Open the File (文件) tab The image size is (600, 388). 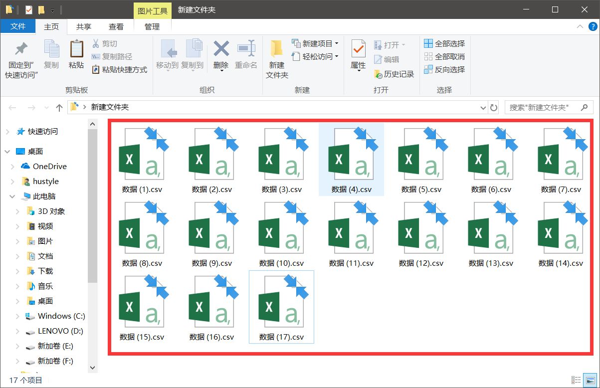tap(18, 26)
